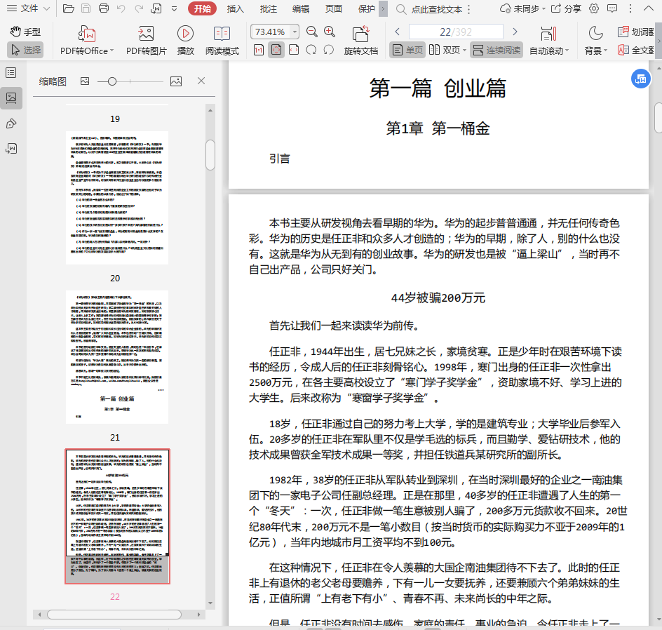Select the 开始 ribbon tab
662x630 pixels.
[x=202, y=8]
